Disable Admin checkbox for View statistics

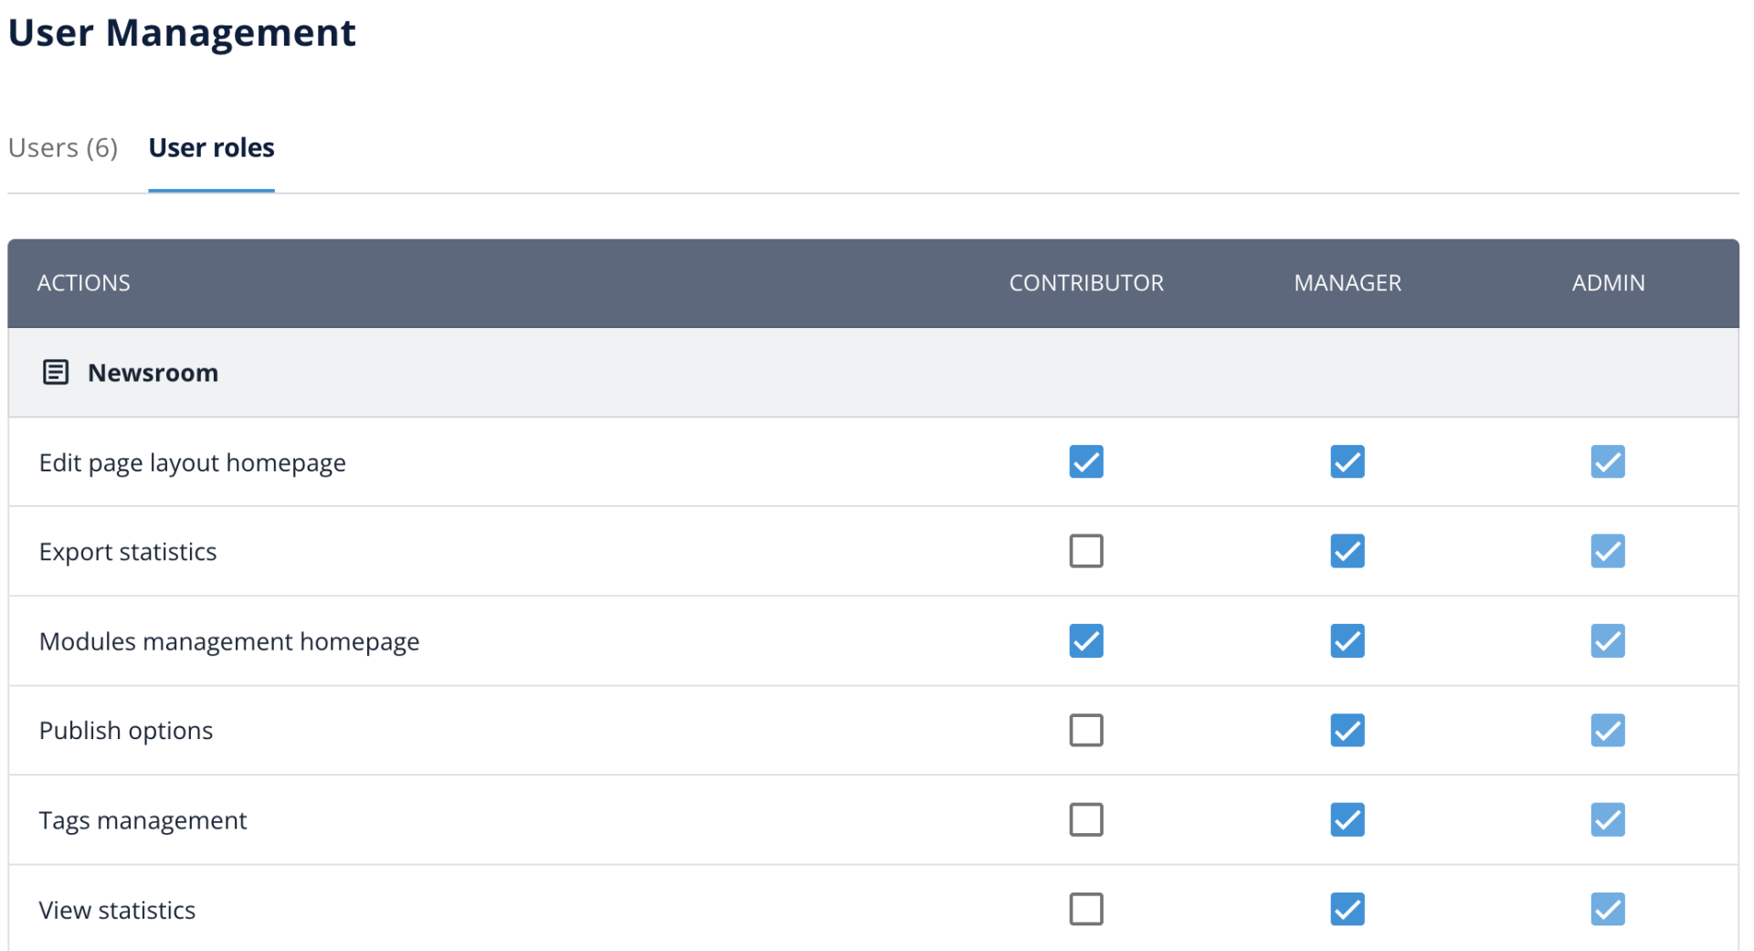pos(1608,909)
